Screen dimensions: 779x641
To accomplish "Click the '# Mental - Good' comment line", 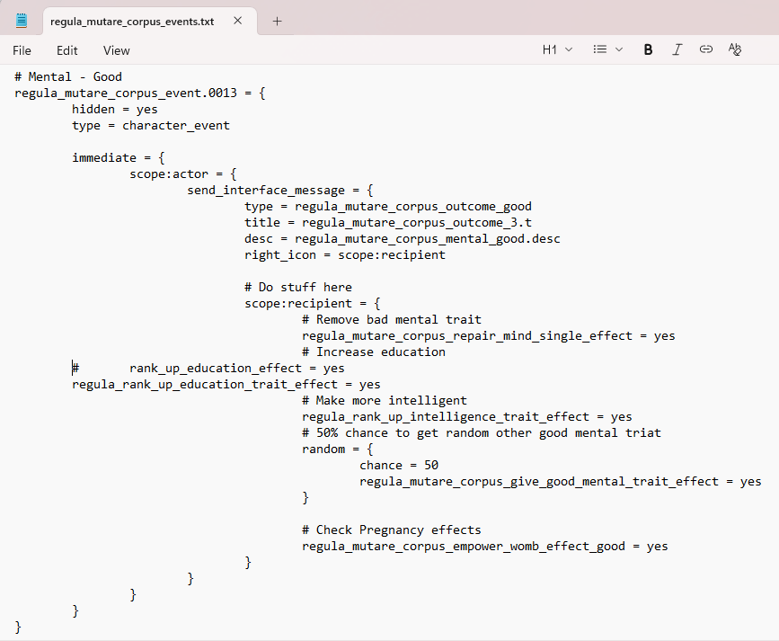I will point(68,76).
